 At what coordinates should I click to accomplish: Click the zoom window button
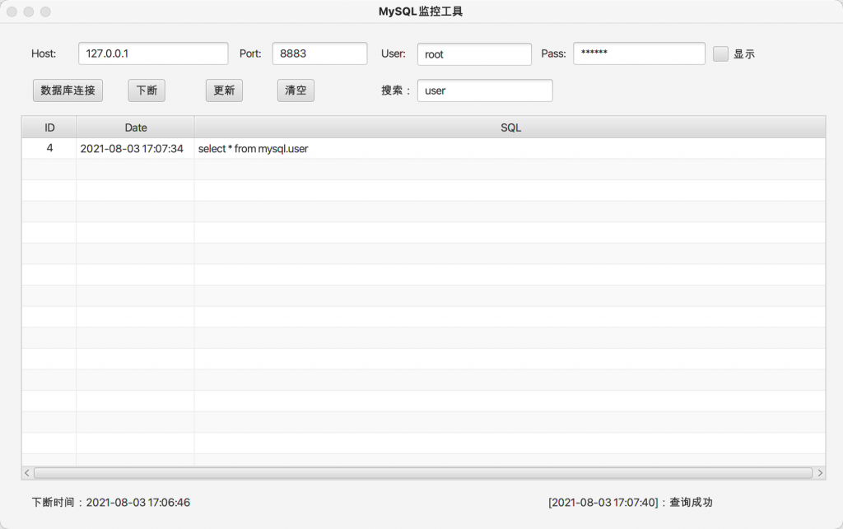[46, 12]
